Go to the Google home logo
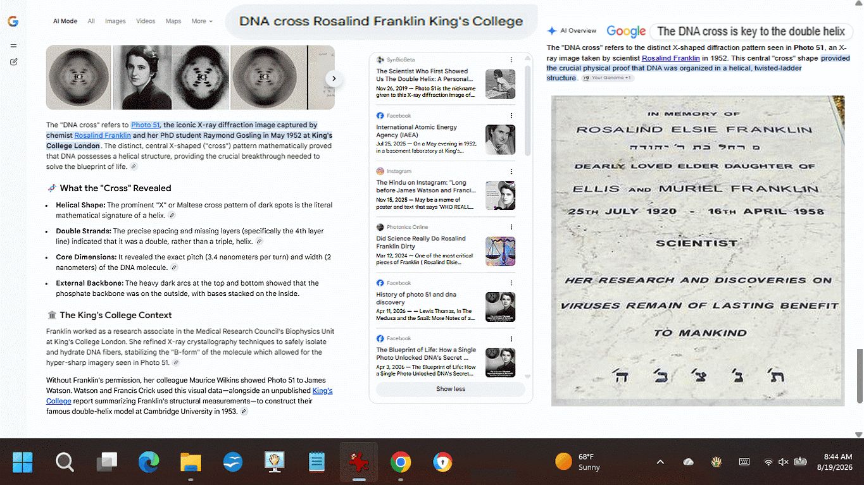Screen dimensions: 864x485 click(13, 21)
